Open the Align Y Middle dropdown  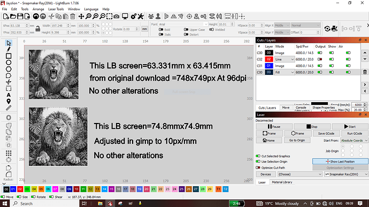282,32
